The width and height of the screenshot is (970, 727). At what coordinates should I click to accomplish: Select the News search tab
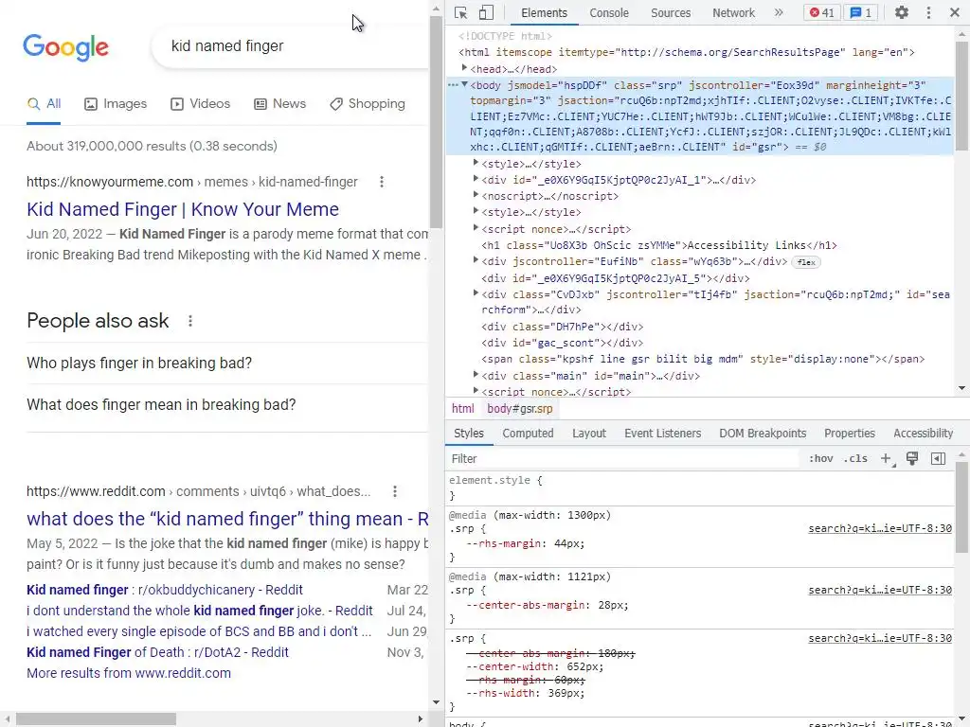[280, 104]
